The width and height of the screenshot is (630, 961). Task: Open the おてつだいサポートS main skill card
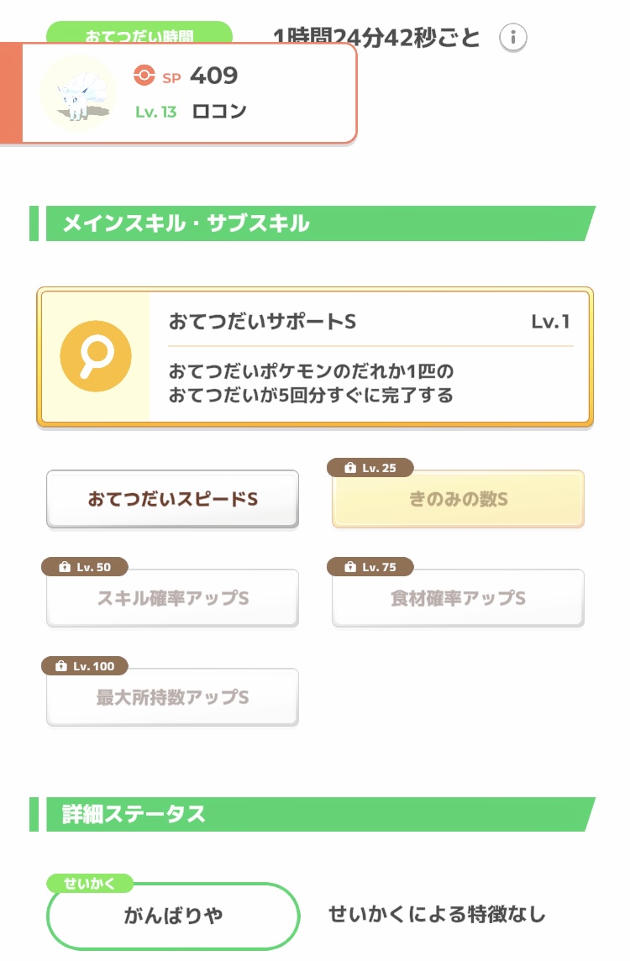(315, 357)
